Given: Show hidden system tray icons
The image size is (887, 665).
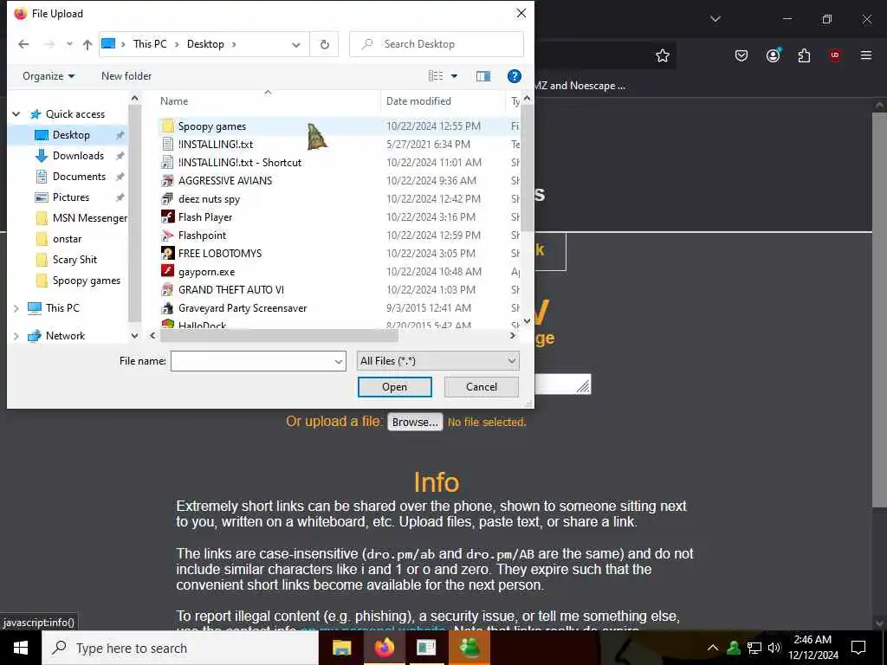Looking at the screenshot, I should [x=713, y=648].
